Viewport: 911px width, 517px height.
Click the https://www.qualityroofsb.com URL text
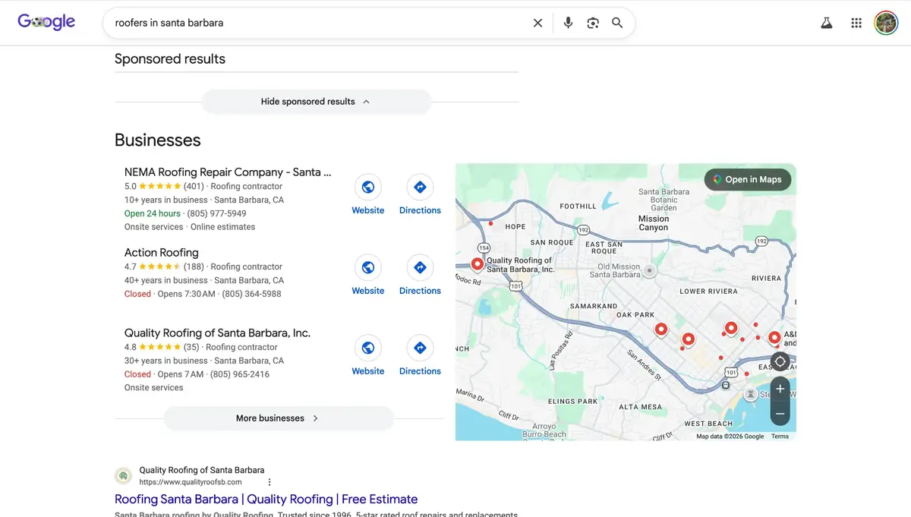191,482
